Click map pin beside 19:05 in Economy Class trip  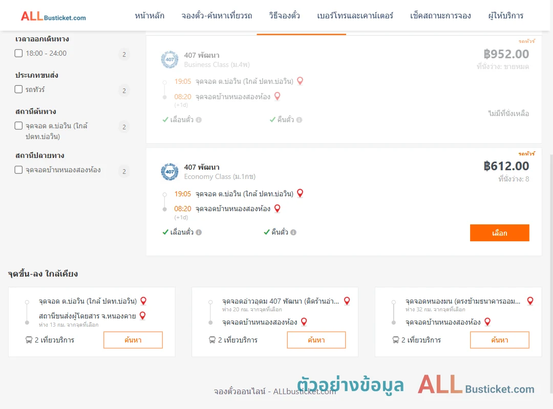point(300,193)
